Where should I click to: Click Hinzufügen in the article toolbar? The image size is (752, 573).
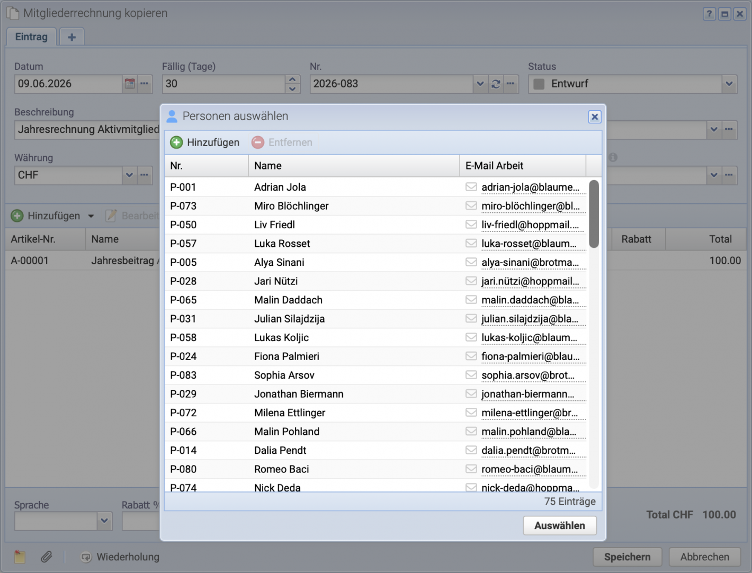pyautogui.click(x=46, y=216)
